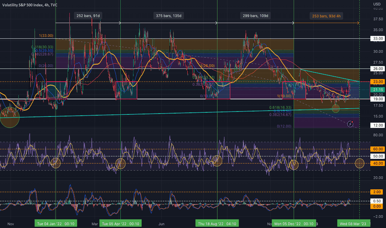The height and width of the screenshot is (228, 386).
Task: Click the orange 253 bars, 93d 4h label
Action: click(x=326, y=16)
